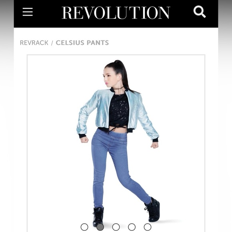Open the REVRACK breadcrumb link
Image resolution: width=232 pixels, height=232 pixels.
click(34, 43)
